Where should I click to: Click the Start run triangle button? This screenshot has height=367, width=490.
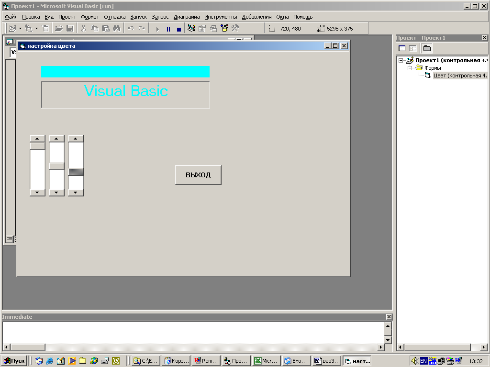point(157,29)
